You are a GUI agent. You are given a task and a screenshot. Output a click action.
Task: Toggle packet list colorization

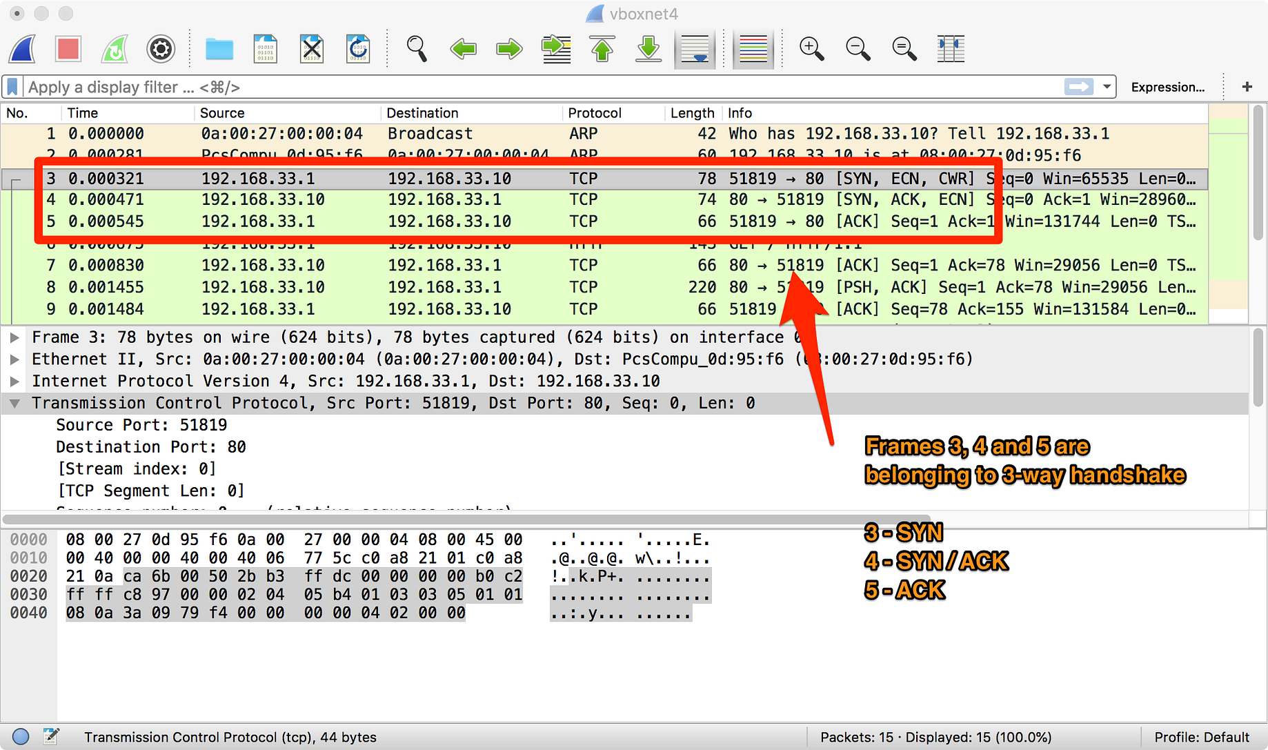(x=753, y=49)
